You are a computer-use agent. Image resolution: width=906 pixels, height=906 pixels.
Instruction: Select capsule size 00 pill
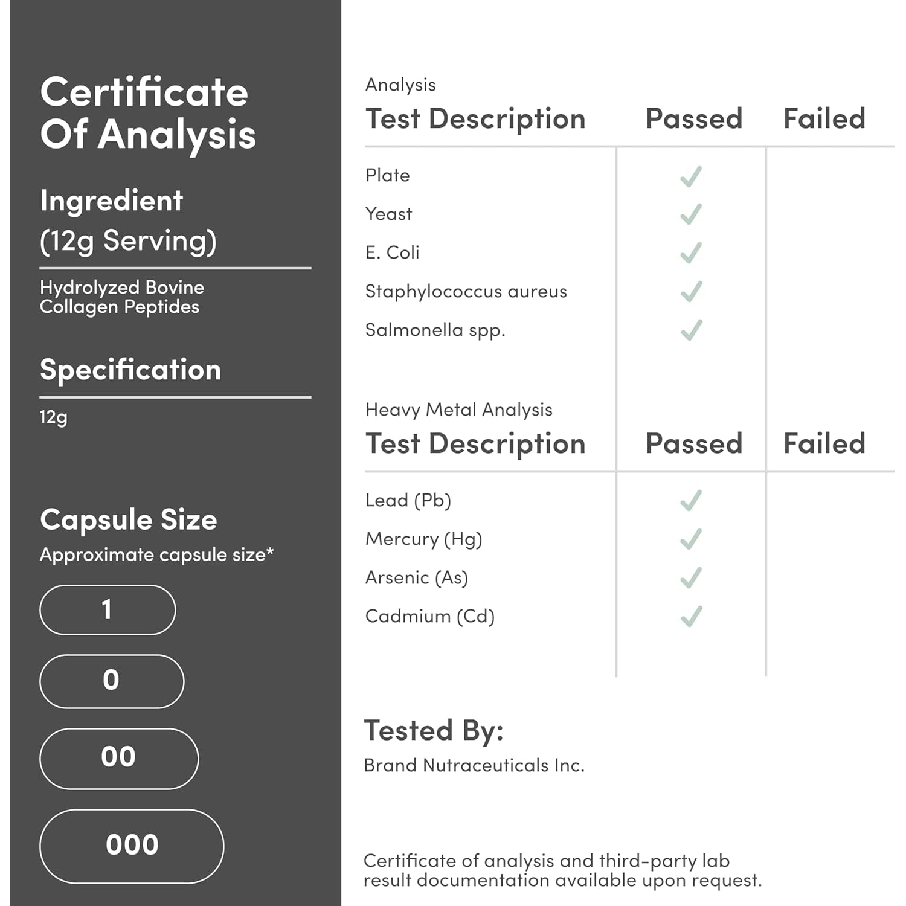pos(119,759)
